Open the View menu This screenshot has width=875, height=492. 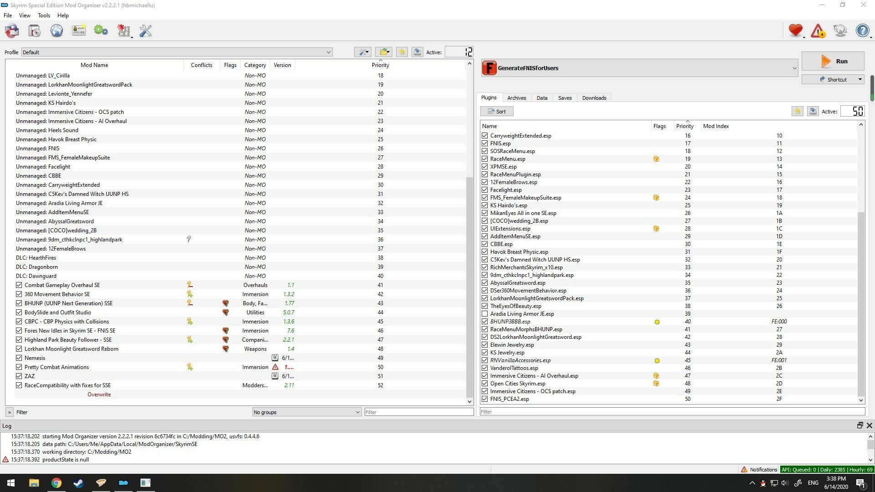pyautogui.click(x=25, y=15)
